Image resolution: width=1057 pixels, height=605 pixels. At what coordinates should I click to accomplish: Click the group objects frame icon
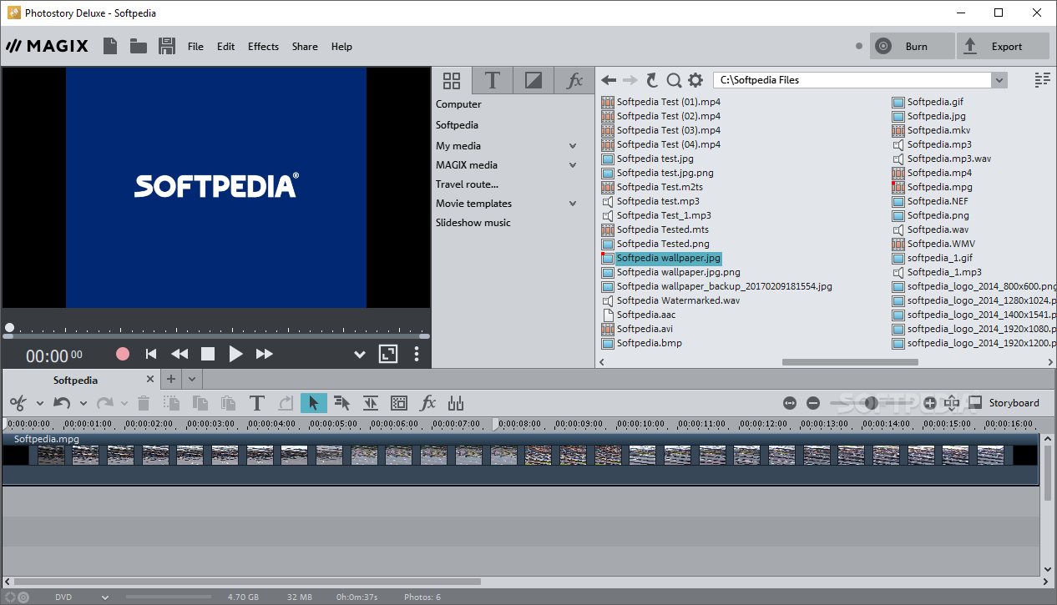pos(399,403)
